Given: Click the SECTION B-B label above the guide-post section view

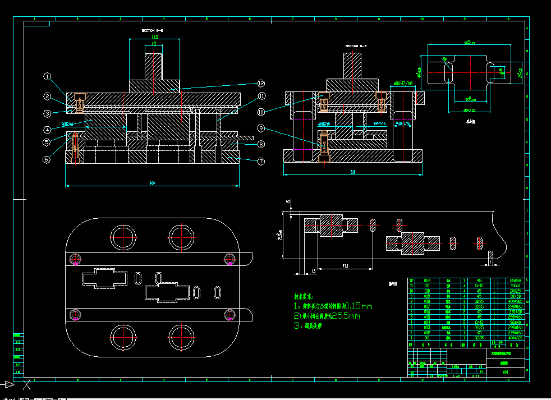Looking at the screenshot, I should [356, 46].
